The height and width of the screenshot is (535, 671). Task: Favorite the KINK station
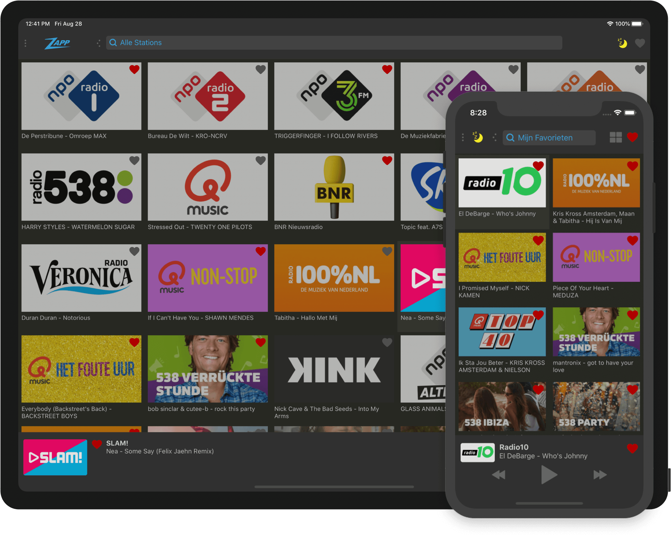(x=387, y=342)
